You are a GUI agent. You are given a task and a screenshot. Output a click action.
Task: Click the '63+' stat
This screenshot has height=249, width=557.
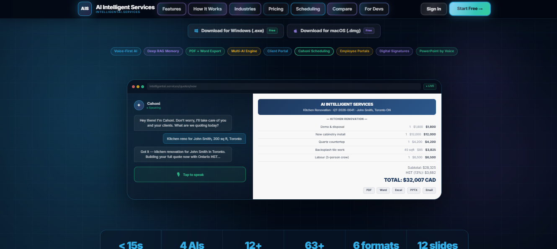[315, 245]
